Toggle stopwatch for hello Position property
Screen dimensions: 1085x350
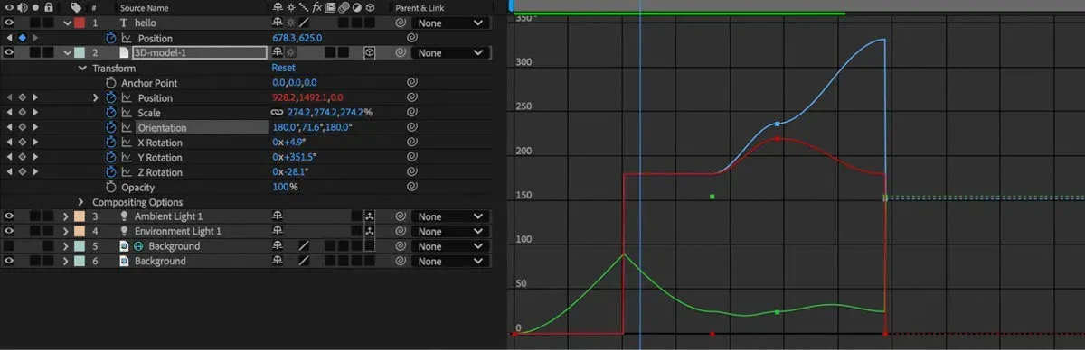point(111,38)
